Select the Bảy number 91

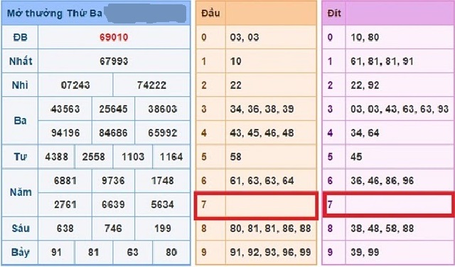[56, 252]
